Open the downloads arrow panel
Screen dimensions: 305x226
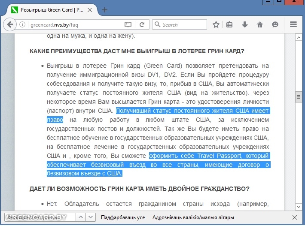[x=245, y=24]
